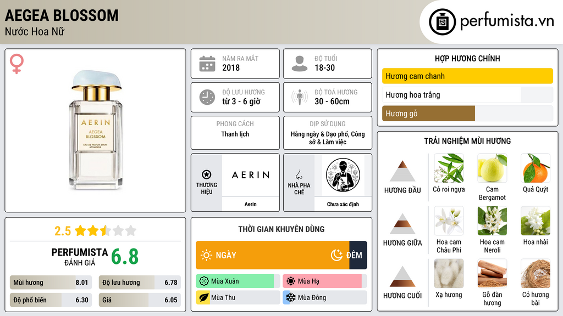Click the perfumista.vn perfume bottle logo
The height and width of the screenshot is (316, 563).
click(443, 22)
